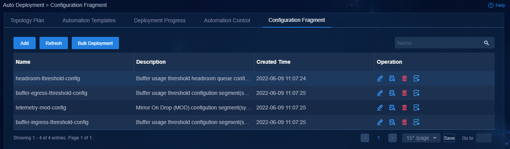View details of buffer-egress-threshold-config
Screen dimensions: 510x149
click(392, 93)
